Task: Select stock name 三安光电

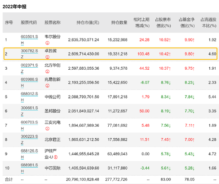Action: 53,122
